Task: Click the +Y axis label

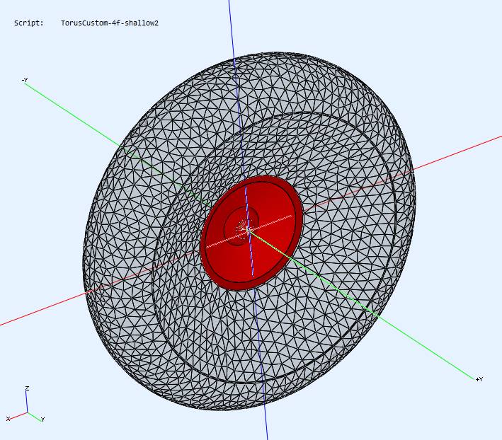Action: [x=479, y=379]
